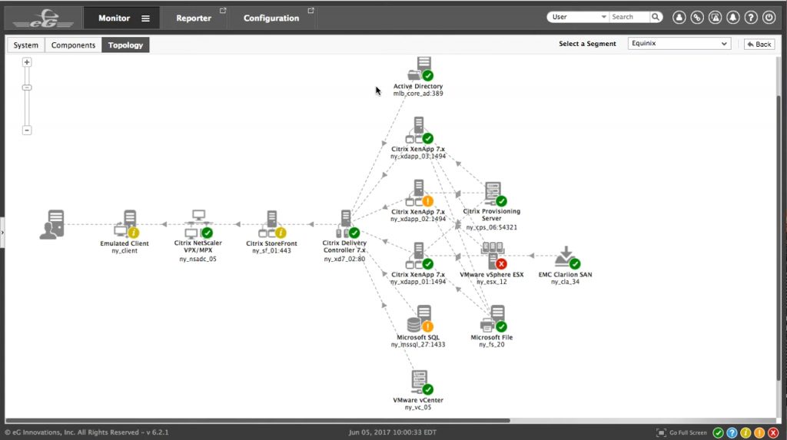Viewport: 787px width, 440px height.
Task: Click orange major status icon in footer
Action: [x=759, y=432]
